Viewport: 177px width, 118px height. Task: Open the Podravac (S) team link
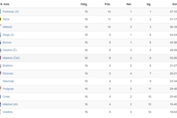[x=11, y=12]
